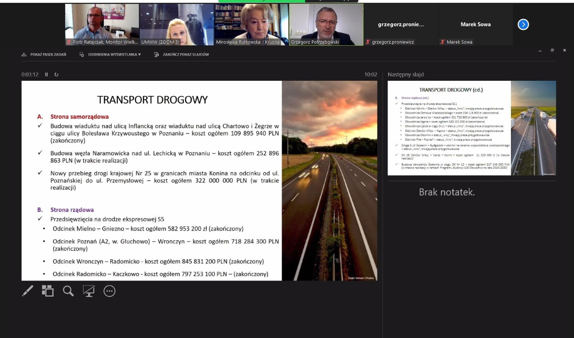Screen dimensions: 574x338
Task: Pause the presentation timer
Action: 46,74
